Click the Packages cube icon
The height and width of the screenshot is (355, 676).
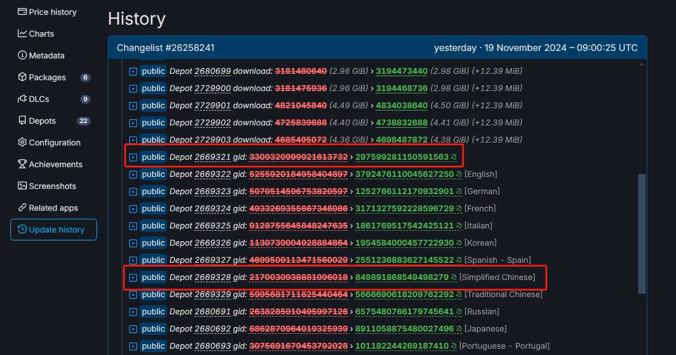pos(22,77)
